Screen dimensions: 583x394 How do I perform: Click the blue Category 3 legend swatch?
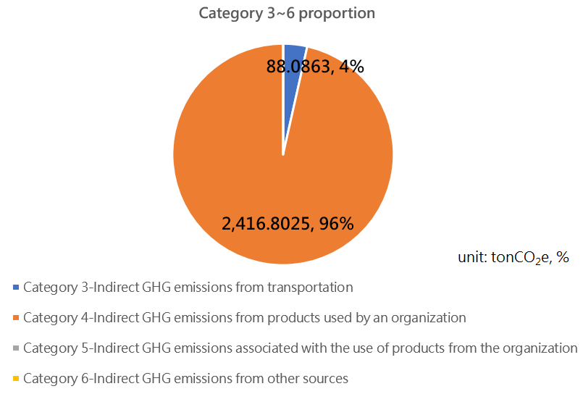coord(16,288)
